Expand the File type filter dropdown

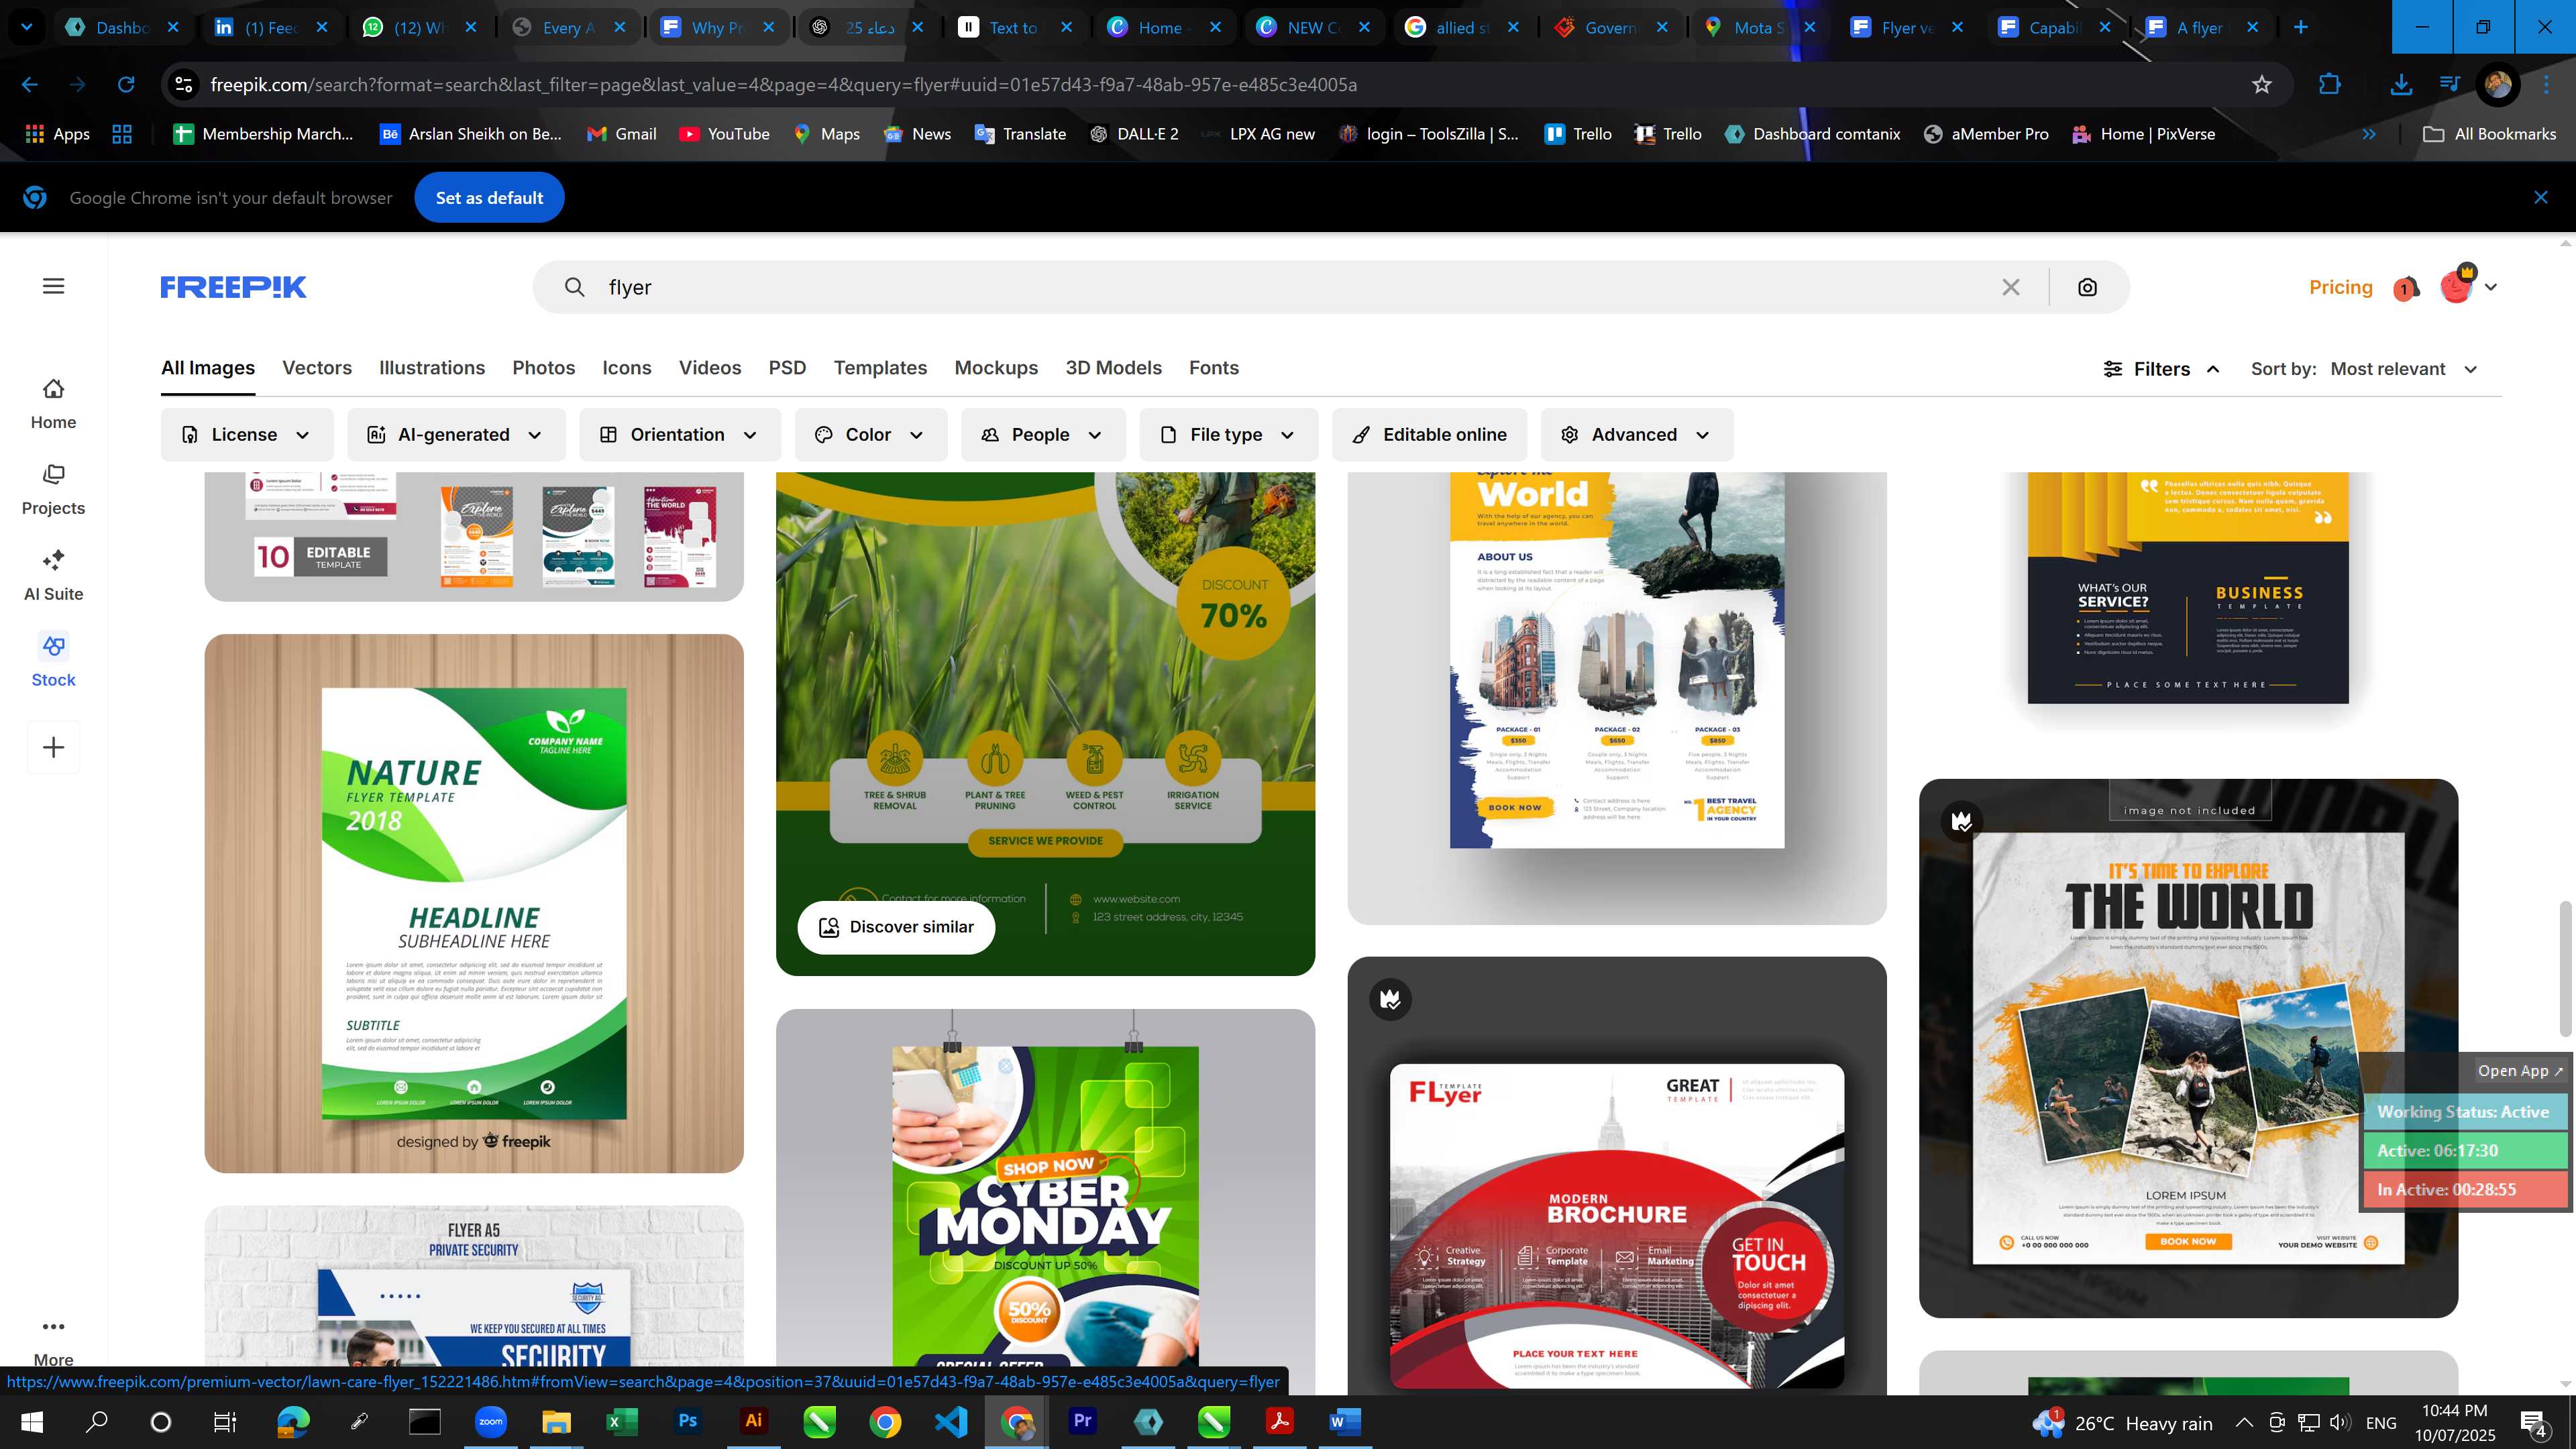(1228, 435)
